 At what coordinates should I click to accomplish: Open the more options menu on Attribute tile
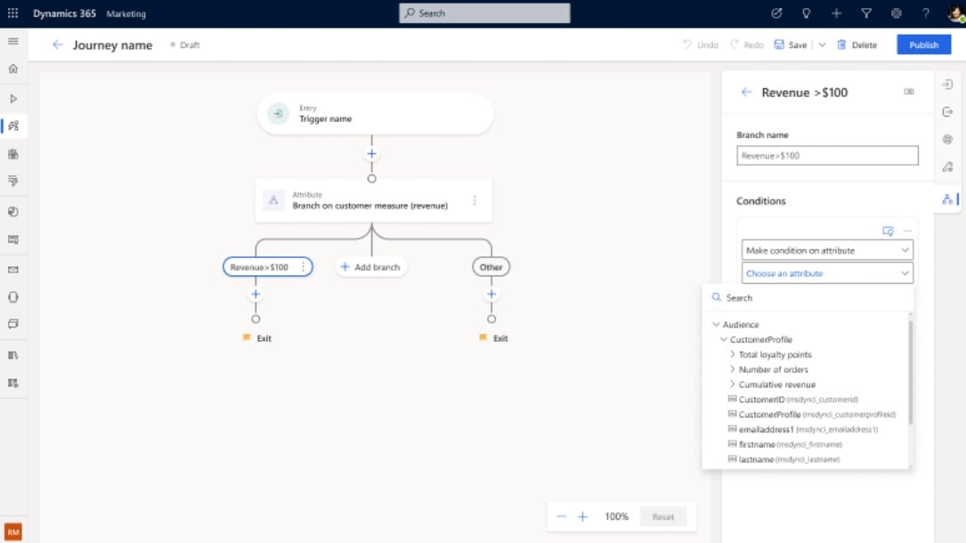[x=475, y=200]
